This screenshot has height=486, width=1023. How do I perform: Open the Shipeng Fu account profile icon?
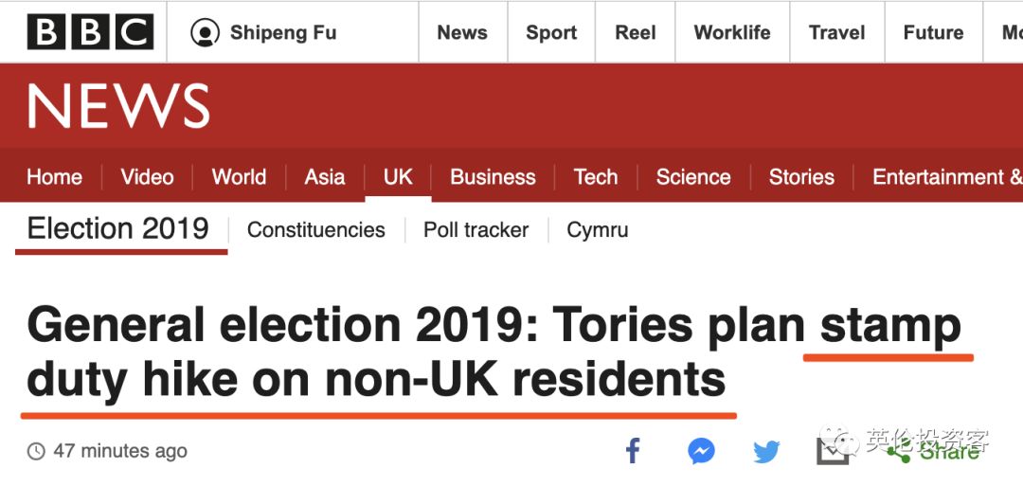[205, 33]
